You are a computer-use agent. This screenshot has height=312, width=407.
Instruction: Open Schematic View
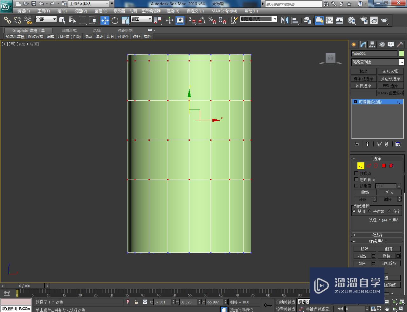[340, 20]
